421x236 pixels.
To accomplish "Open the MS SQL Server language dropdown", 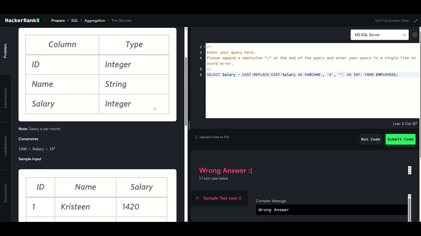I will pos(380,35).
